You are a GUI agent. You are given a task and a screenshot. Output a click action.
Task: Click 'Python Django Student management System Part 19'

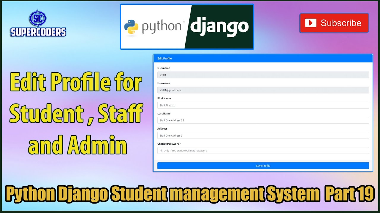tap(190, 194)
